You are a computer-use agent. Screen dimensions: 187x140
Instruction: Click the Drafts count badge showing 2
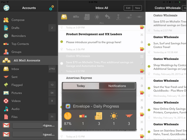coord(52,28)
